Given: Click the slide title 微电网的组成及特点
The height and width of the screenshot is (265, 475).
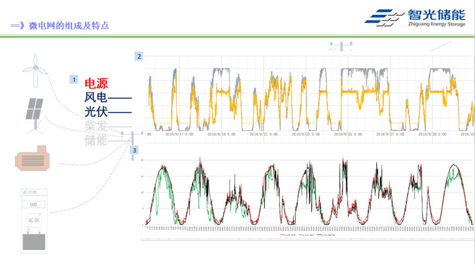Looking at the screenshot, I should [65, 26].
